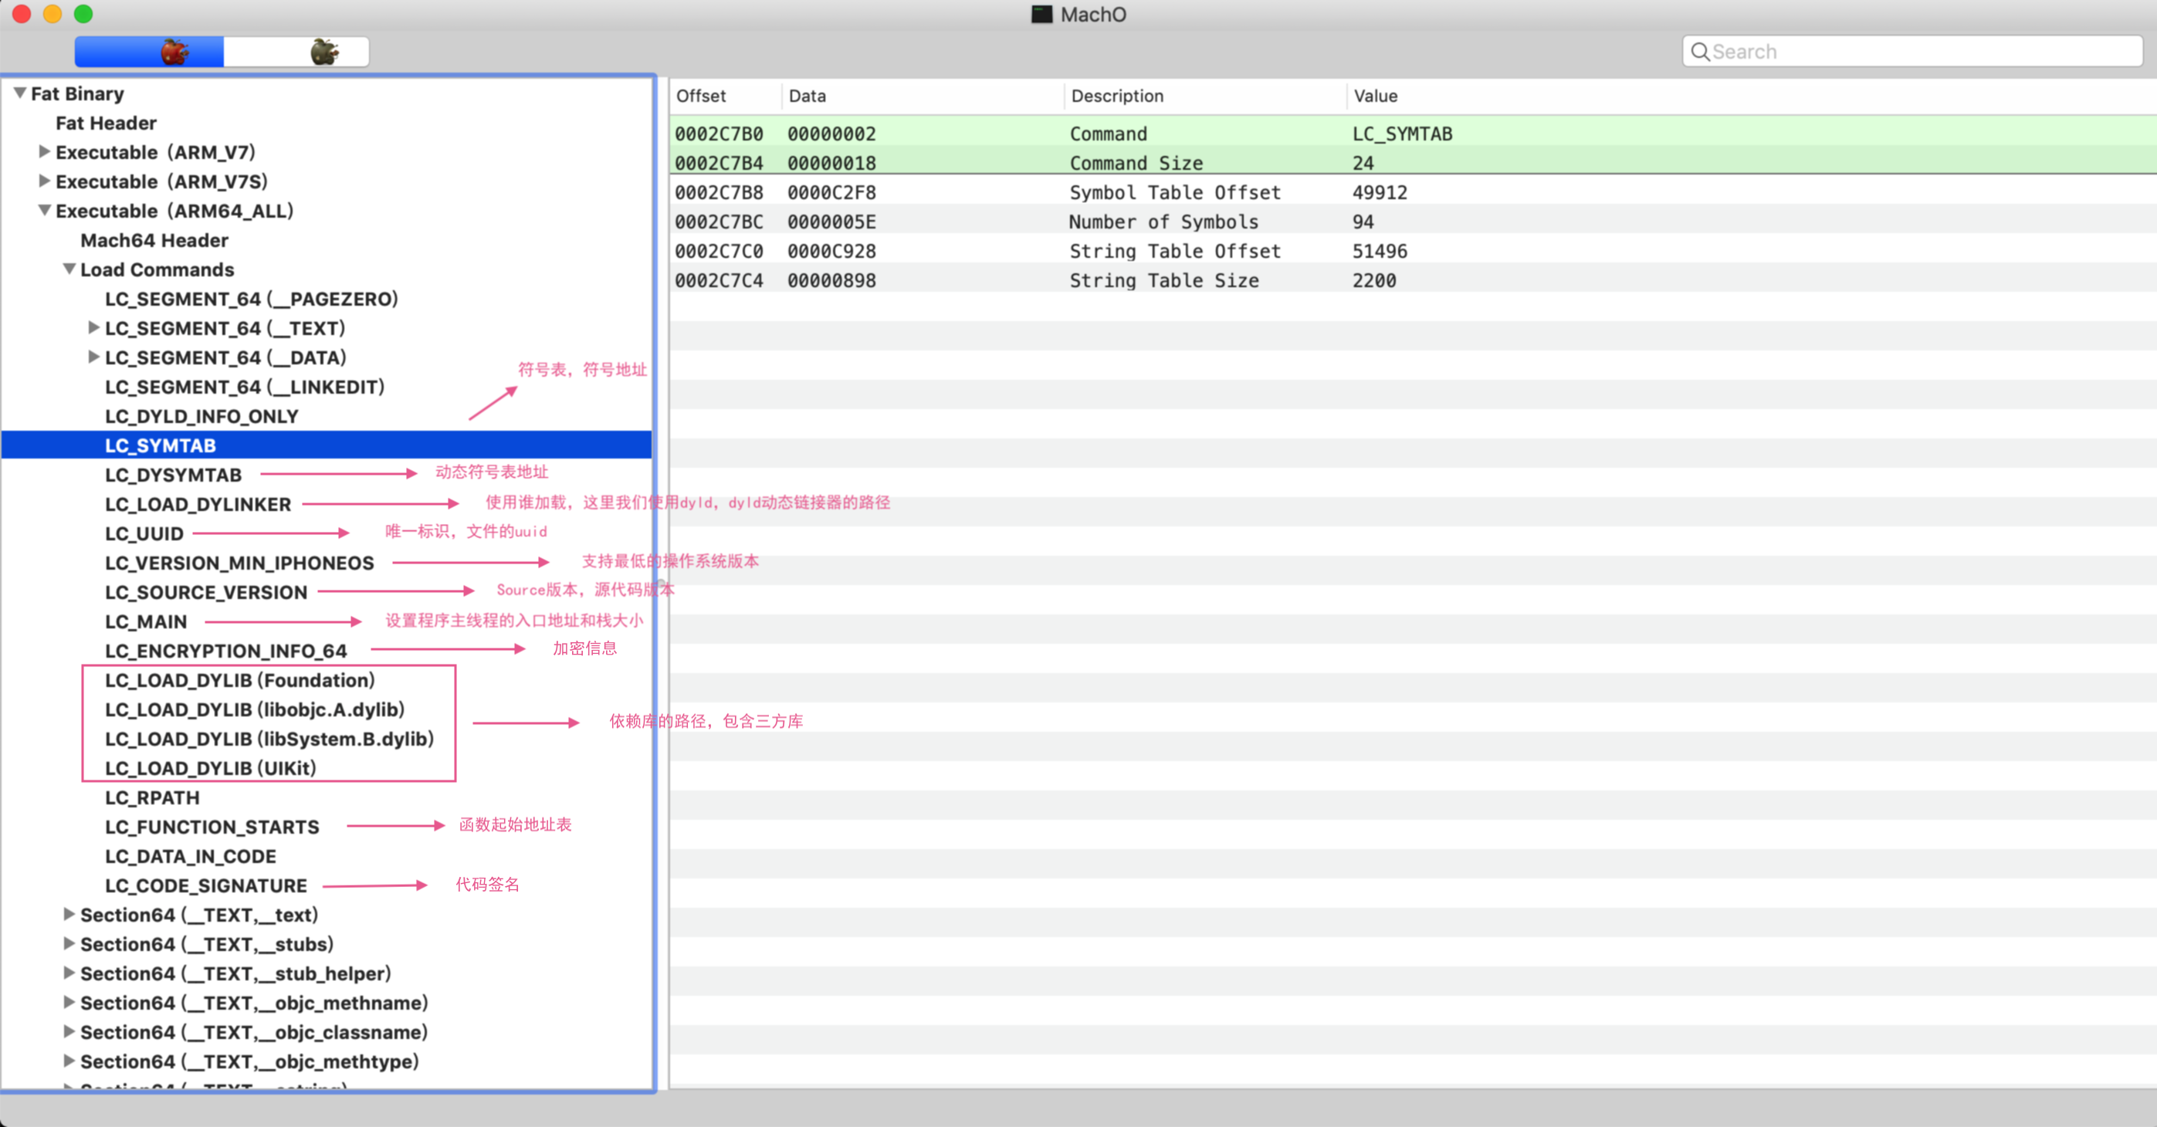Screen dimensions: 2157x1127
Task: Collapse Executable (ARM64_ALL) node
Action: click(x=44, y=211)
